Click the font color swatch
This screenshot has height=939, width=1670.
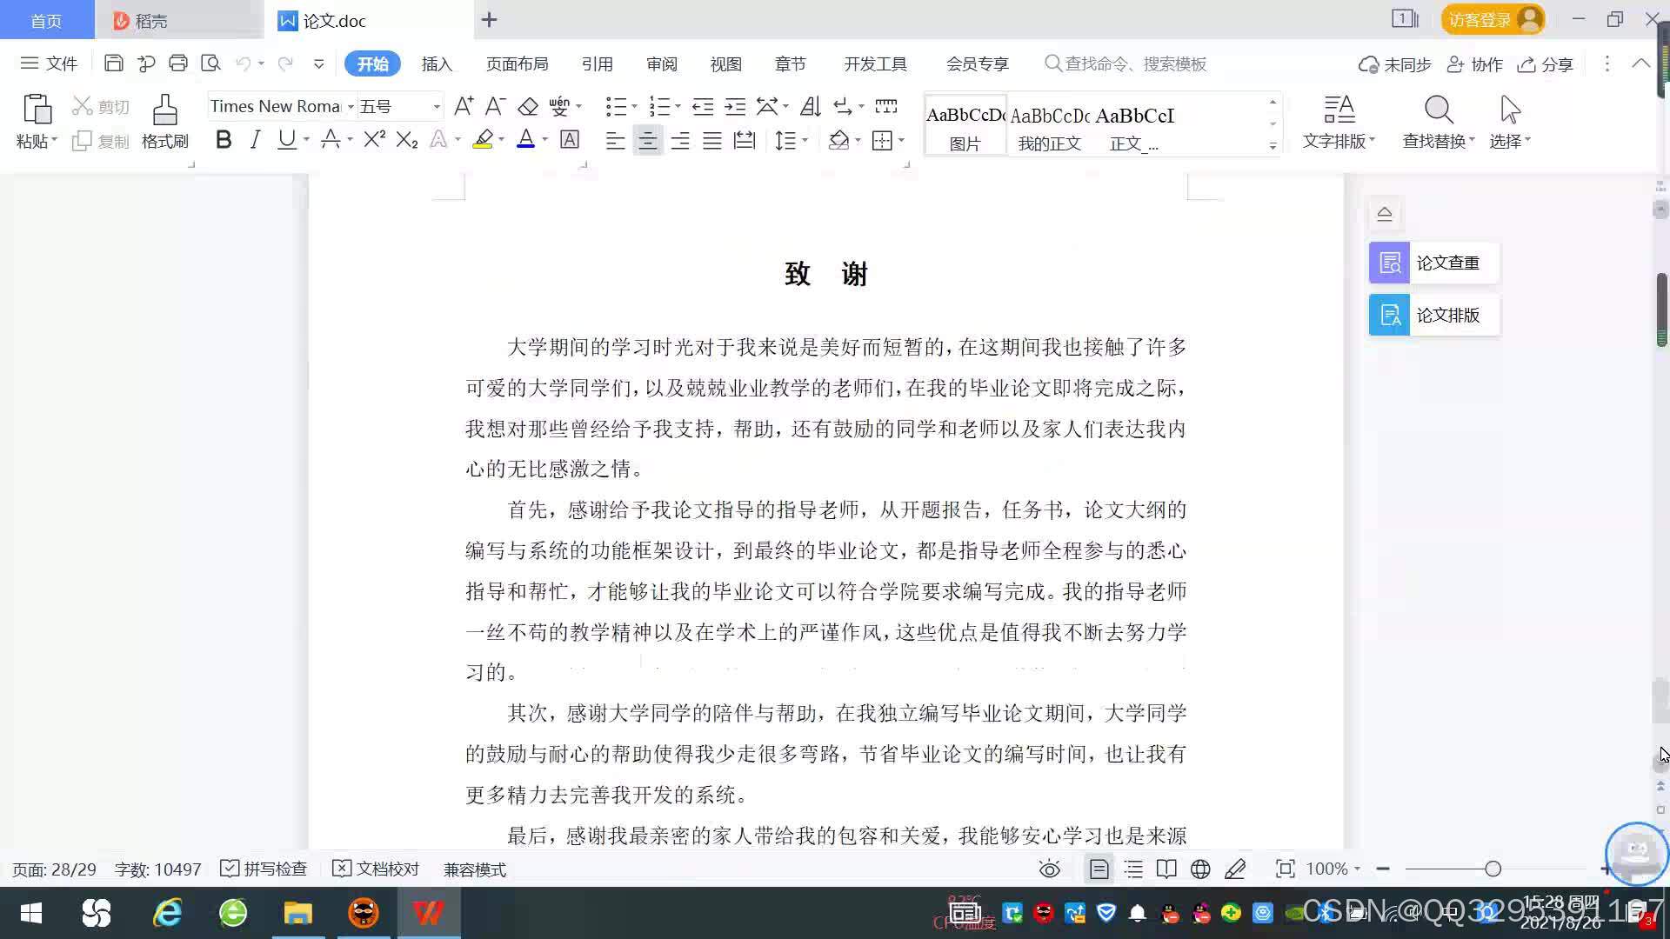coord(525,139)
